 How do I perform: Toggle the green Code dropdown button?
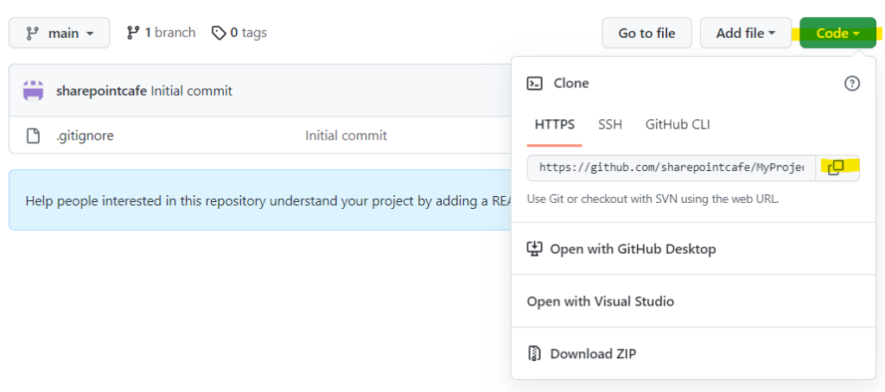click(x=838, y=34)
